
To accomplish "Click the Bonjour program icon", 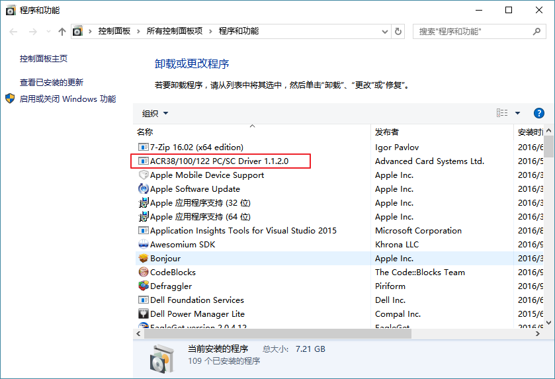I will coord(144,259).
